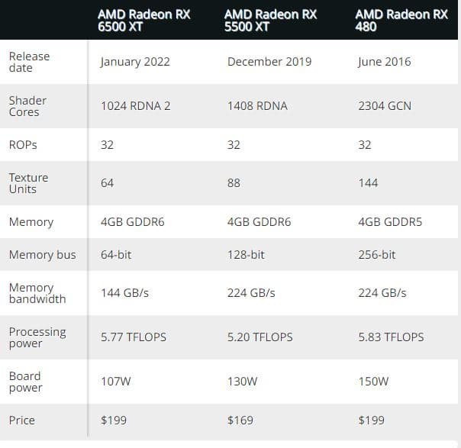Select the Release date row label
The width and height of the screenshot is (461, 448).
pos(29,62)
